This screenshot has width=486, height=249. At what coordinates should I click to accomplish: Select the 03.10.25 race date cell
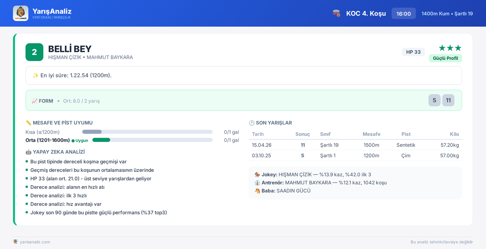click(261, 156)
